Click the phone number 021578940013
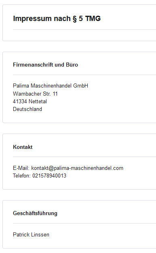The image size is (156, 253). (49, 176)
